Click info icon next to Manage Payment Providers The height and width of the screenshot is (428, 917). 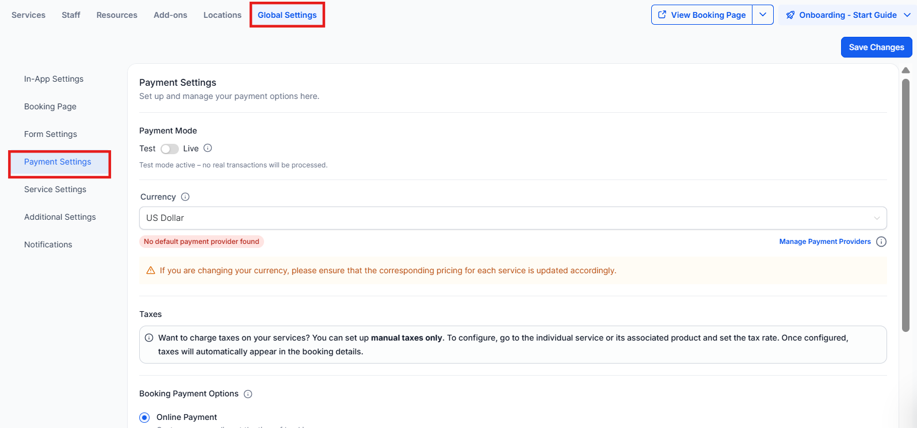(x=881, y=242)
